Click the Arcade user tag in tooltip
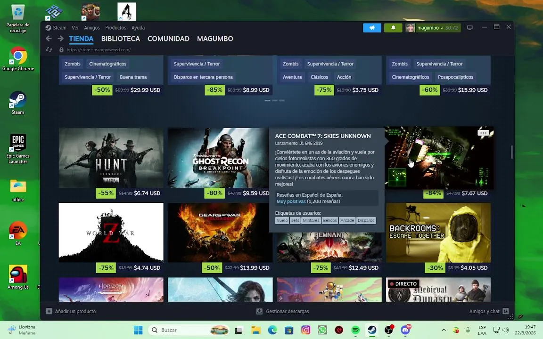The width and height of the screenshot is (543, 339). click(x=347, y=220)
